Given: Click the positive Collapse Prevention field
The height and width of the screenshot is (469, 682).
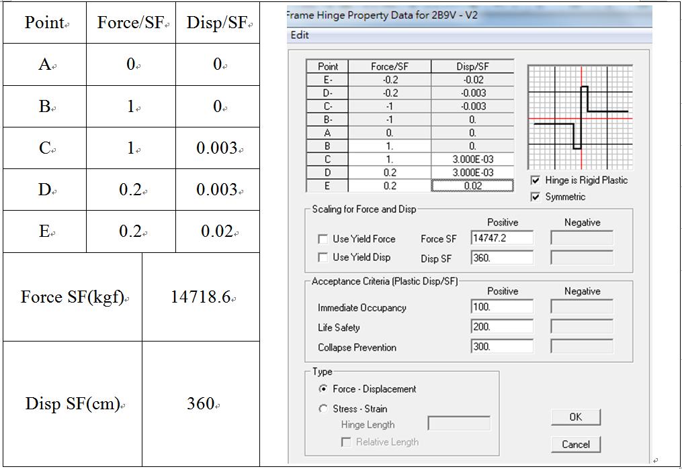Looking at the screenshot, I should (x=502, y=346).
